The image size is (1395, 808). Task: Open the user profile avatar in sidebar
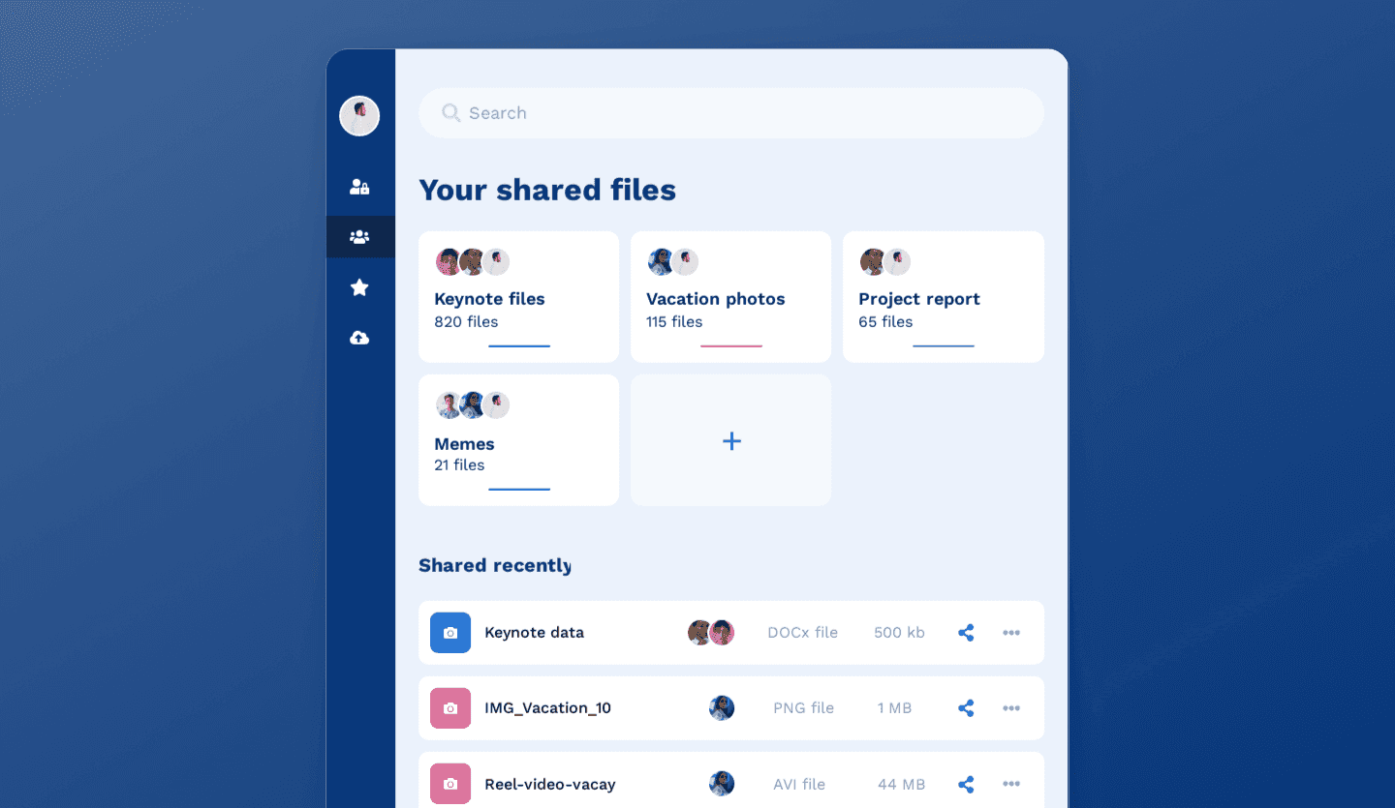tap(359, 116)
